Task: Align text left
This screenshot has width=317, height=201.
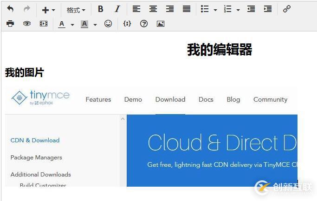Action: click(x=136, y=9)
